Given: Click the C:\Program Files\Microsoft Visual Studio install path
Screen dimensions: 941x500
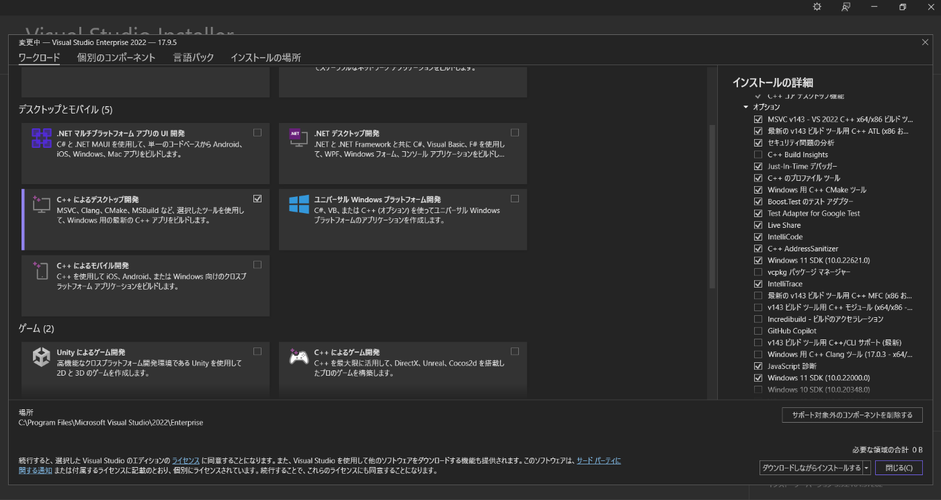Looking at the screenshot, I should coord(111,423).
